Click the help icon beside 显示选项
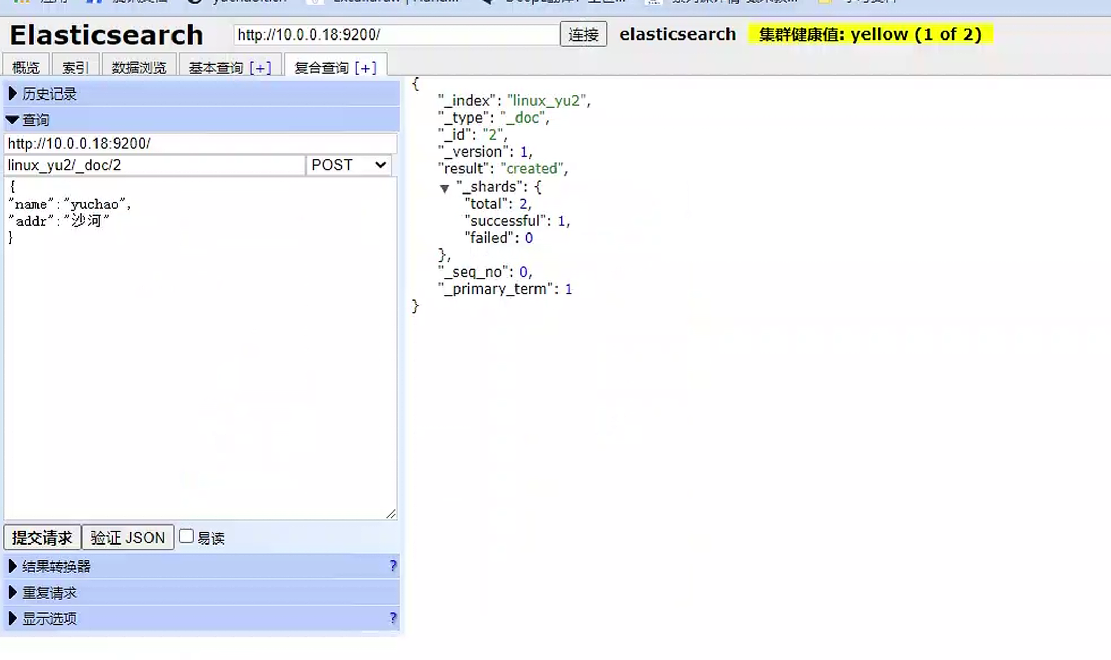Viewport: 1111px width, 660px height. click(x=393, y=618)
